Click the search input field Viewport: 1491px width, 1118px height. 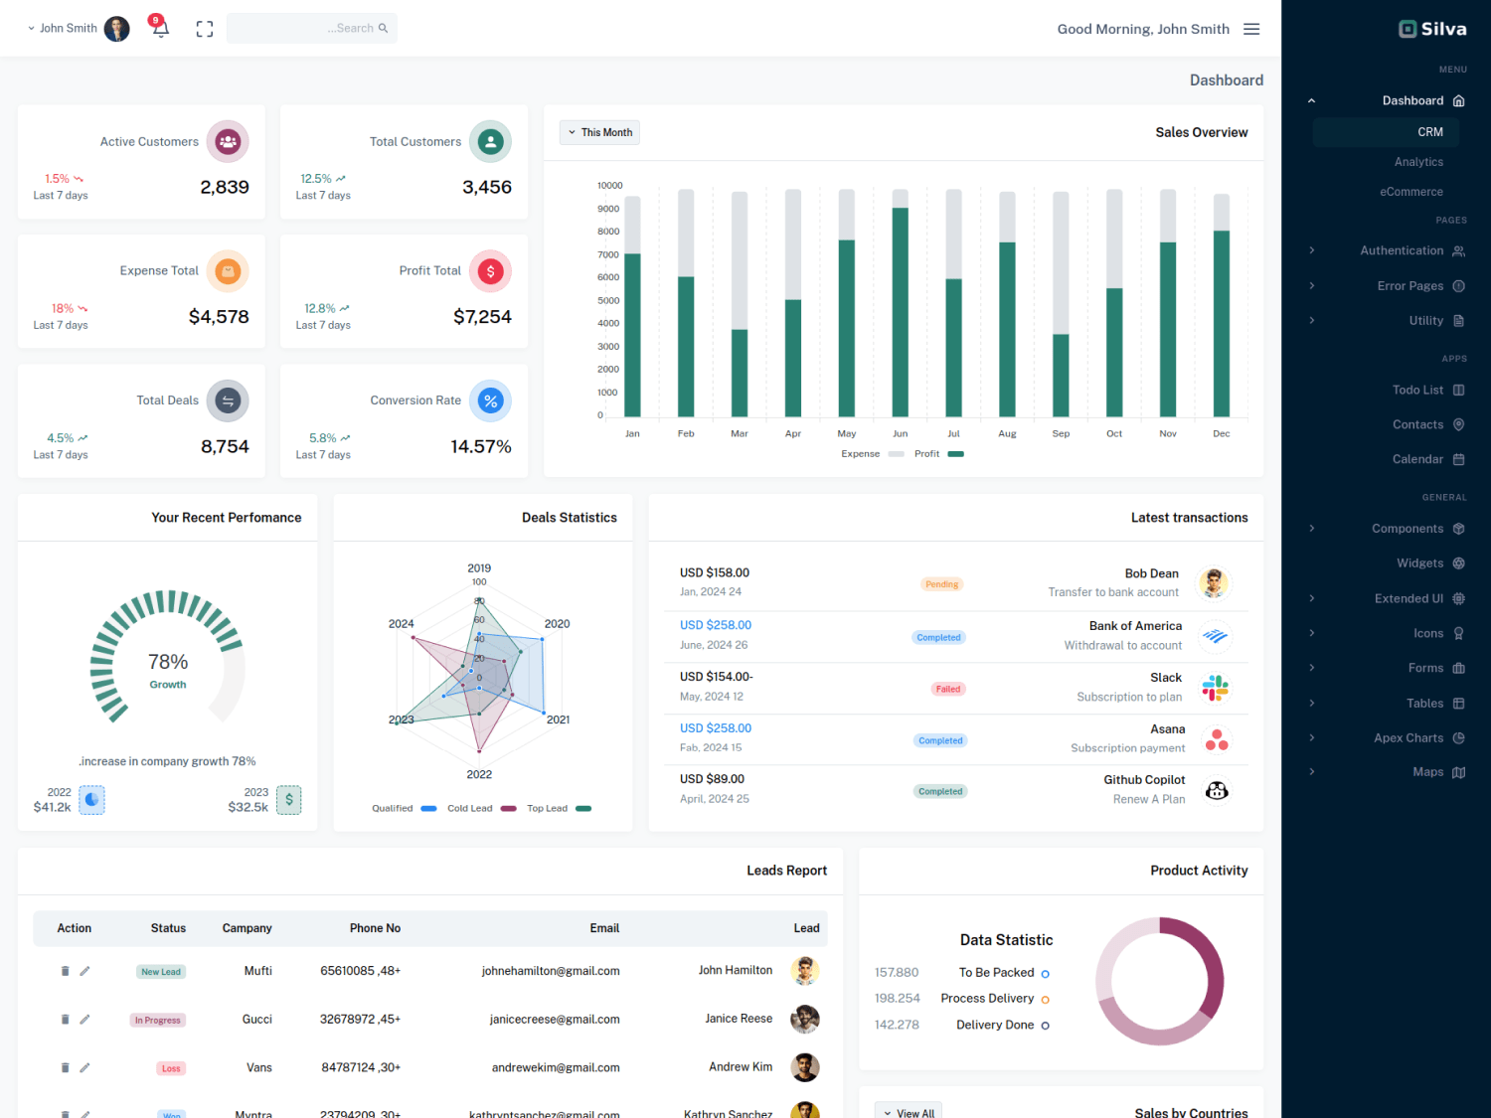pos(311,28)
